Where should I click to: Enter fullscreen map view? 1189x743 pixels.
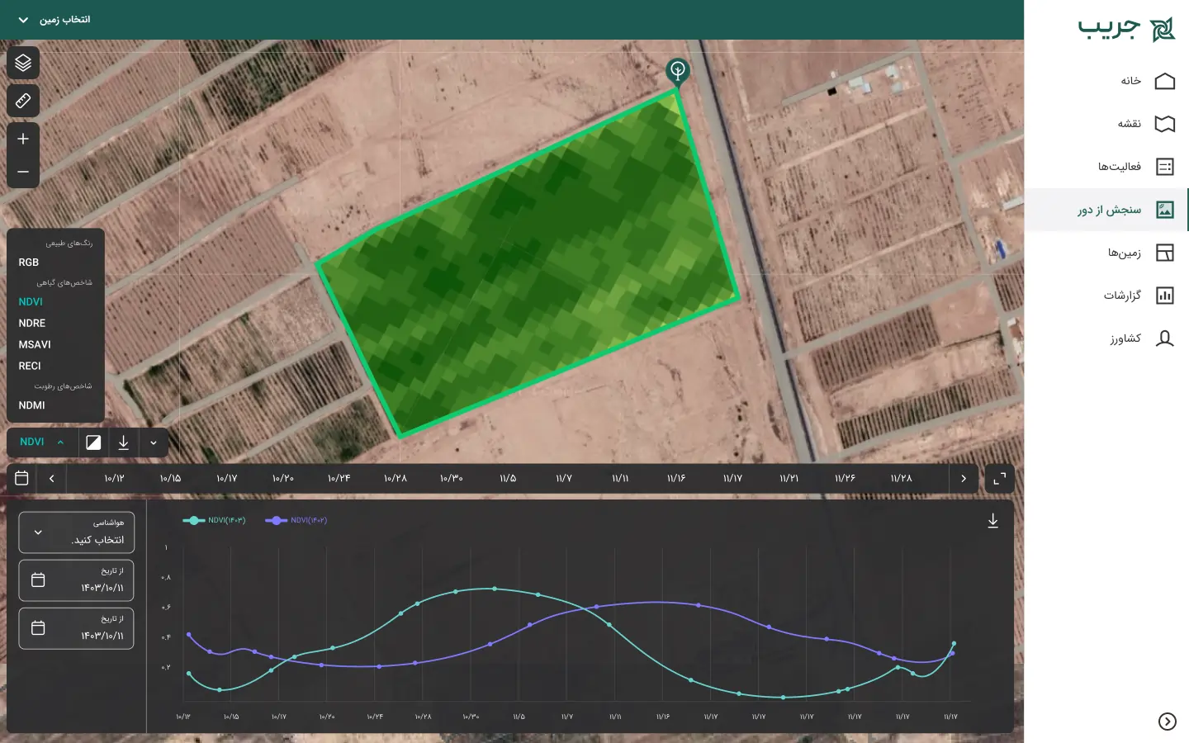(x=999, y=478)
